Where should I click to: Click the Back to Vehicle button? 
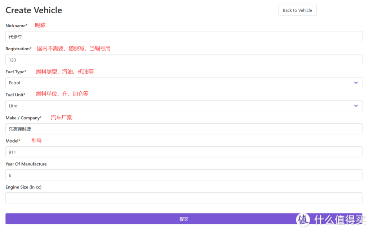tap(297, 10)
